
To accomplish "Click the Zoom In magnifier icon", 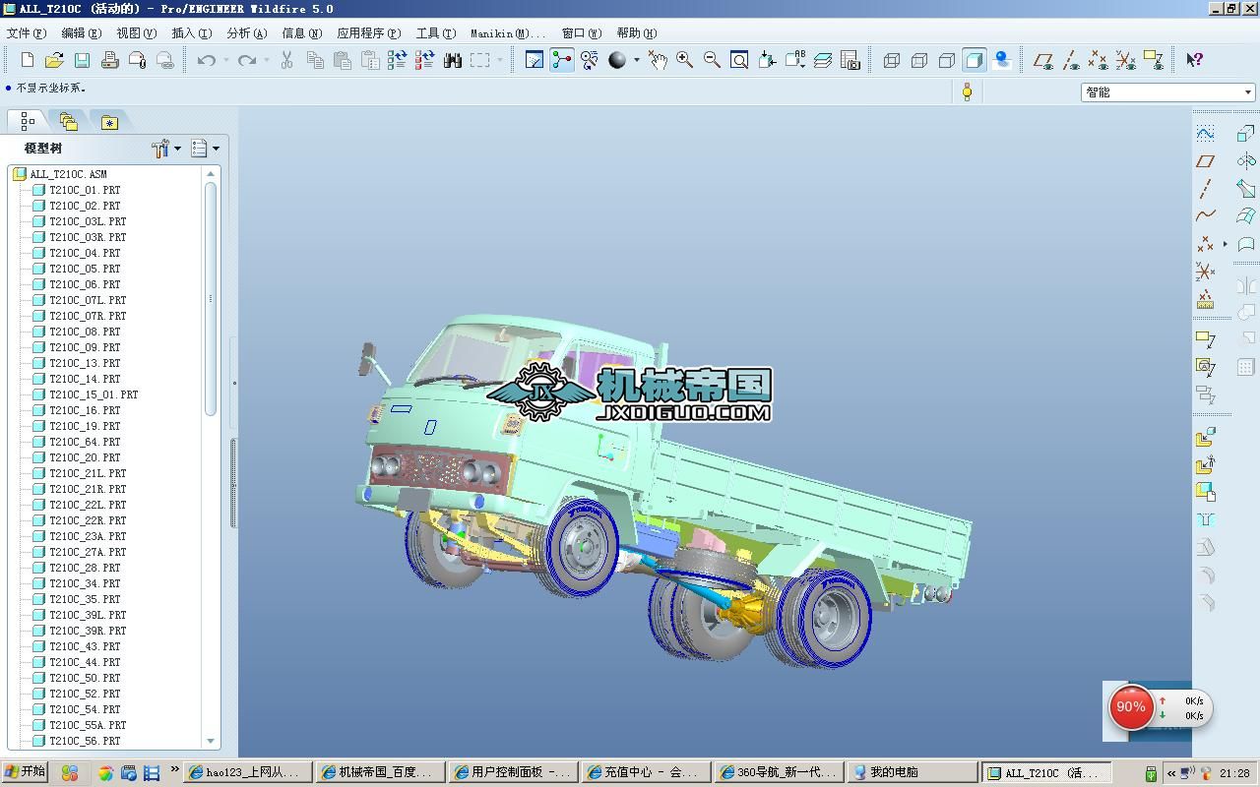I will [684, 60].
